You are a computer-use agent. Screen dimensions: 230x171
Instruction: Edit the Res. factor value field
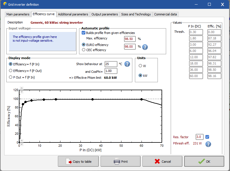pyautogui.click(x=199, y=137)
